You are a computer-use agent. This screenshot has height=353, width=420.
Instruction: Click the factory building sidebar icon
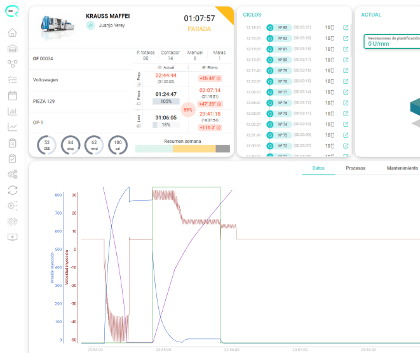click(x=12, y=48)
